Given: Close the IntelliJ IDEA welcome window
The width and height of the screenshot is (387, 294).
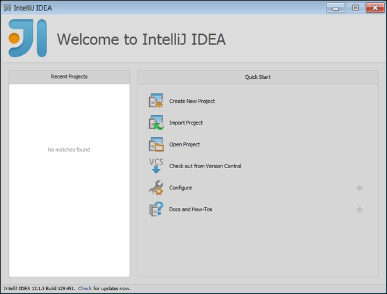Looking at the screenshot, I should [x=375, y=8].
